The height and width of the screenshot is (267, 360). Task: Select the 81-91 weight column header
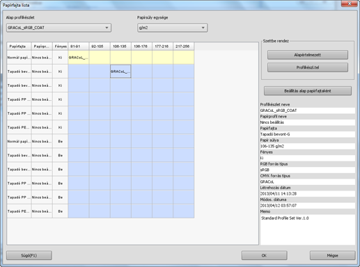tap(79, 47)
